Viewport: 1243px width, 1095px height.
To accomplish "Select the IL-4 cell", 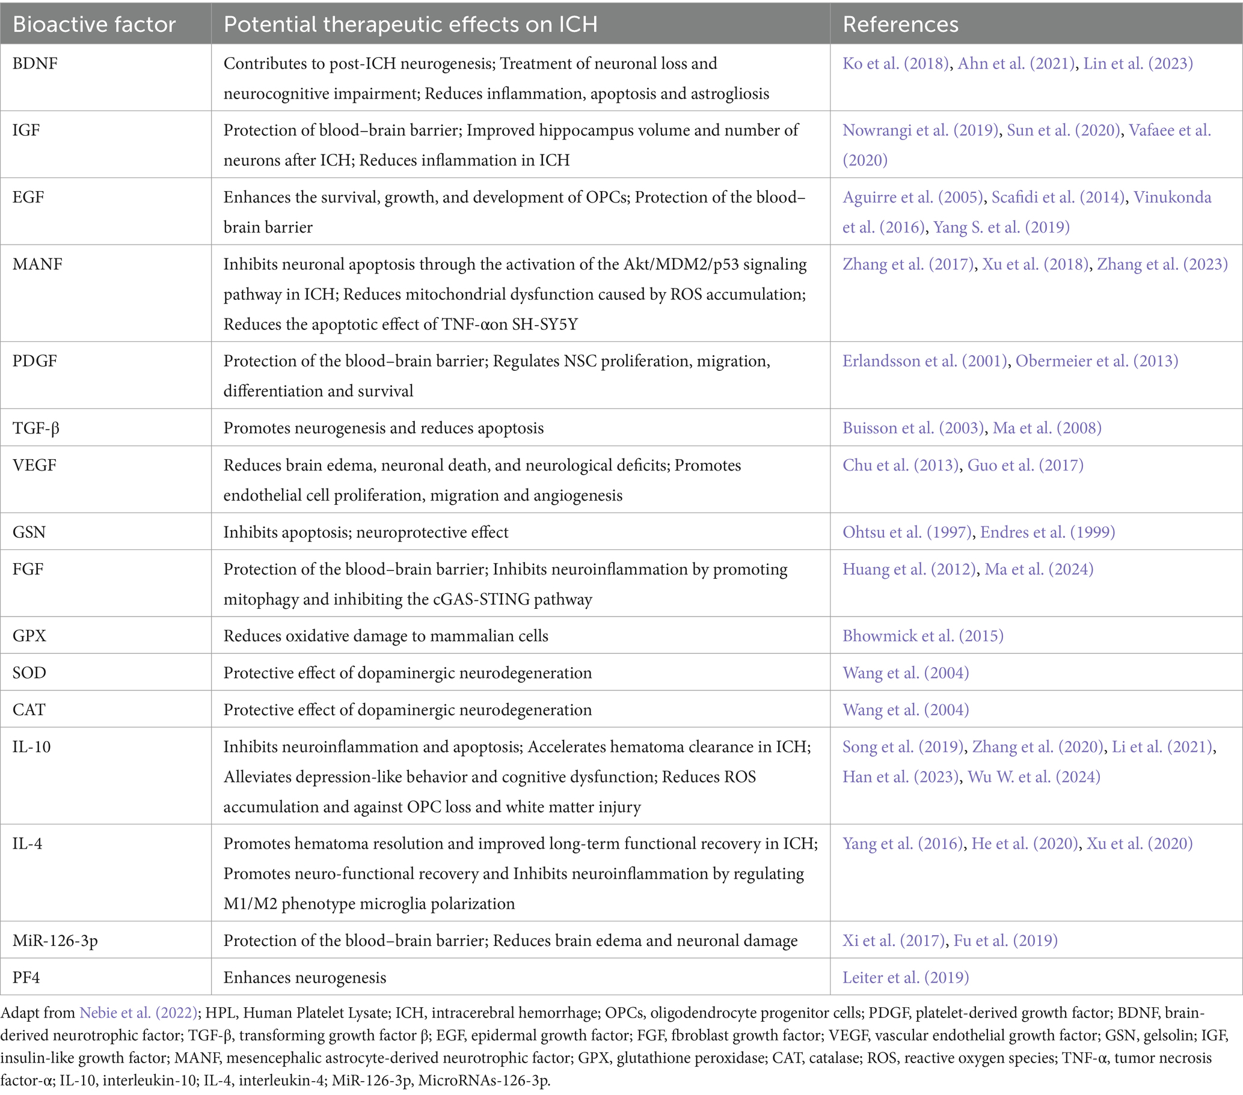I will [106, 873].
